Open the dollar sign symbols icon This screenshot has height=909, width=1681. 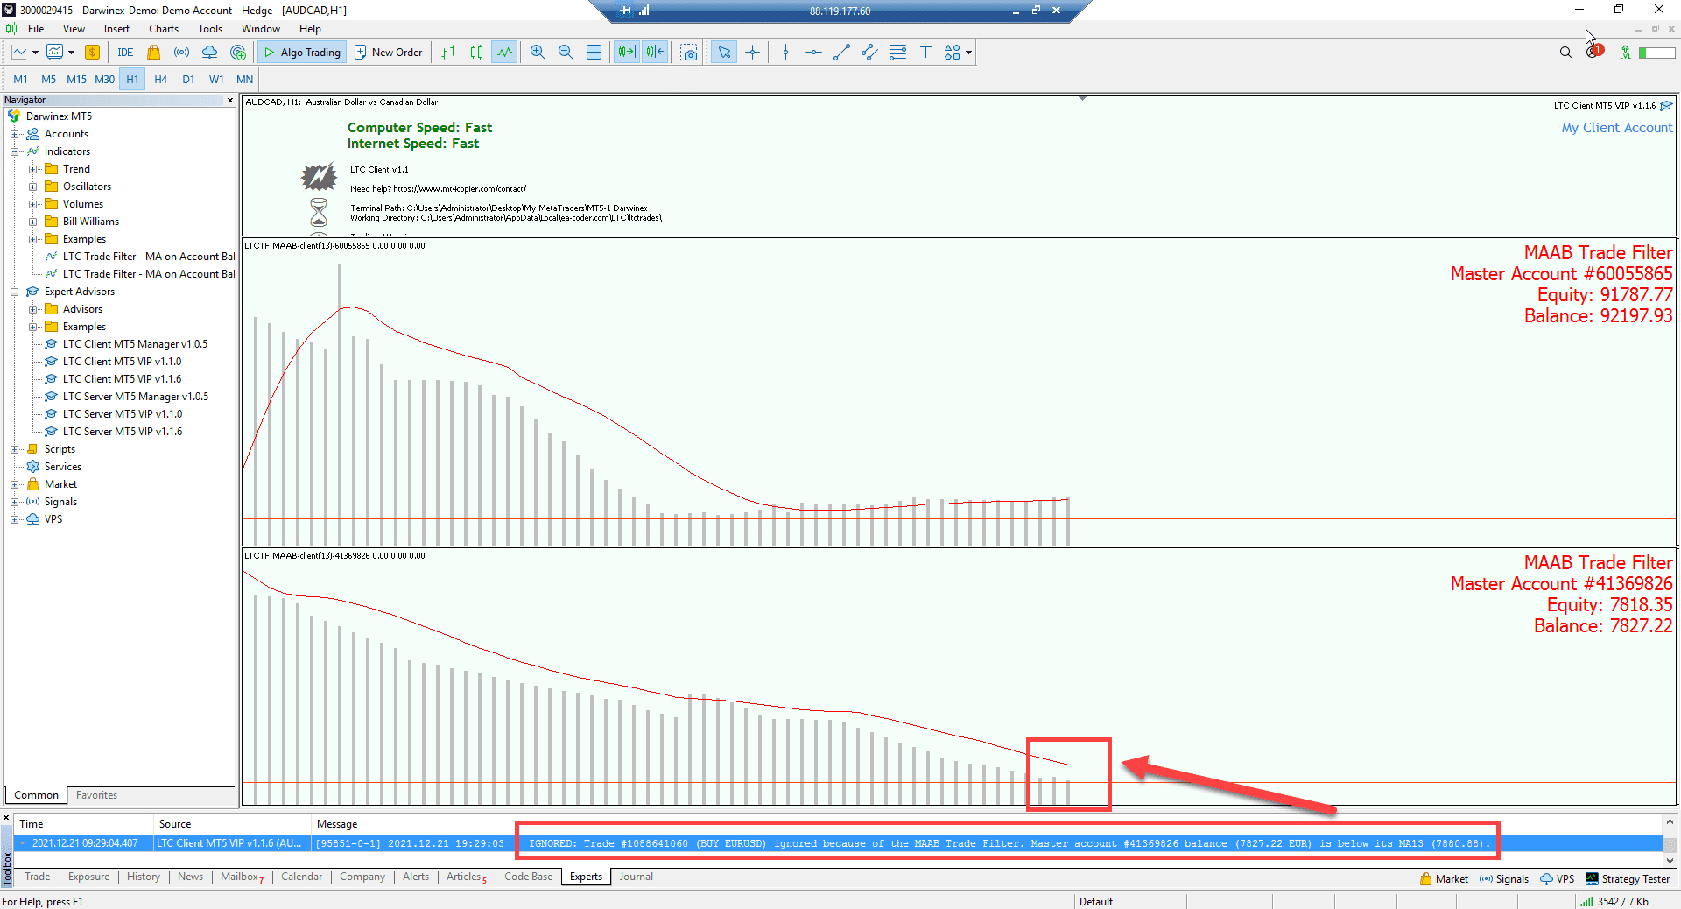(x=92, y=53)
